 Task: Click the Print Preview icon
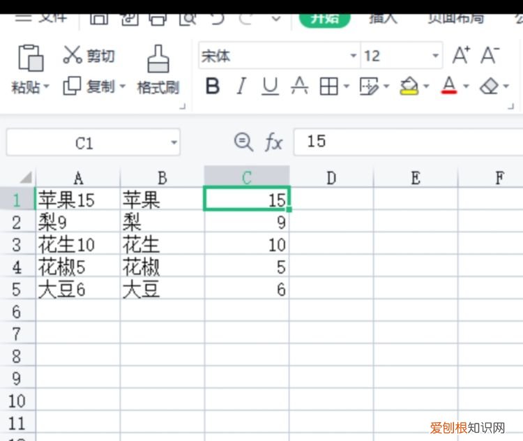pos(188,19)
